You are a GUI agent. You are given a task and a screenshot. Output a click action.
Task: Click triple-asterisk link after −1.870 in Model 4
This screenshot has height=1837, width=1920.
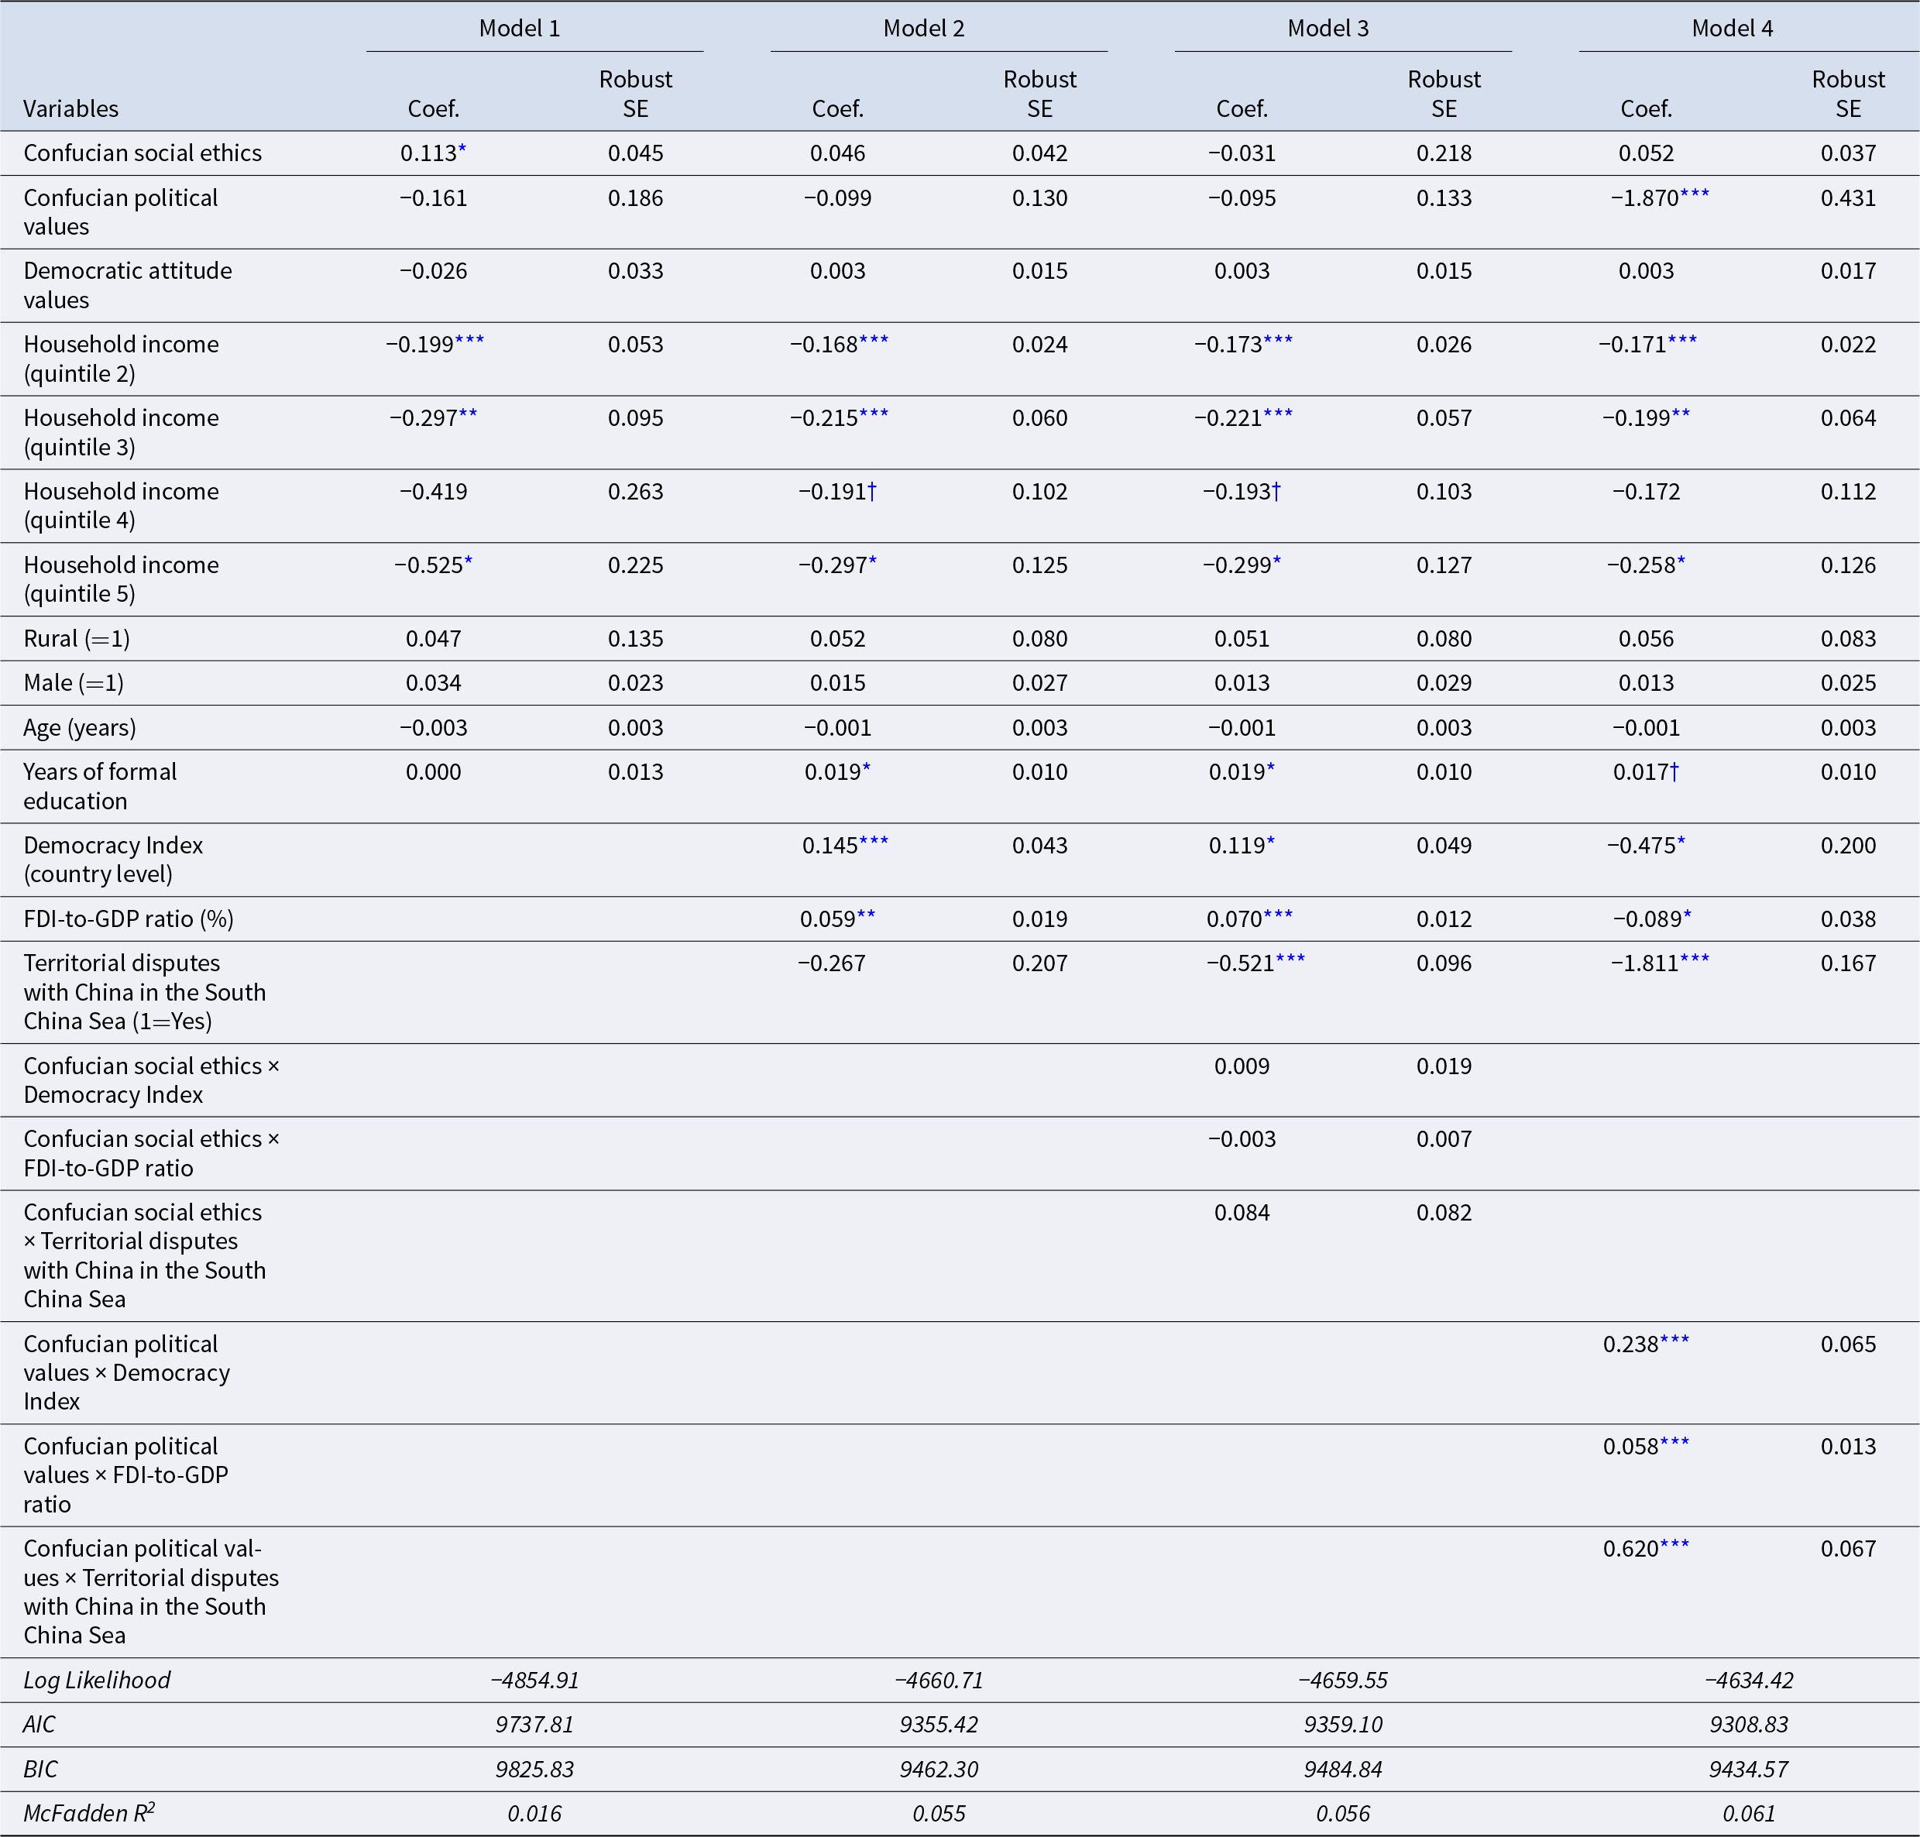point(1695,194)
